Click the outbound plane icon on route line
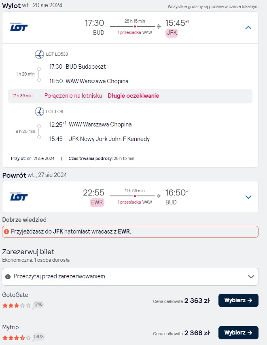 coord(159,26)
